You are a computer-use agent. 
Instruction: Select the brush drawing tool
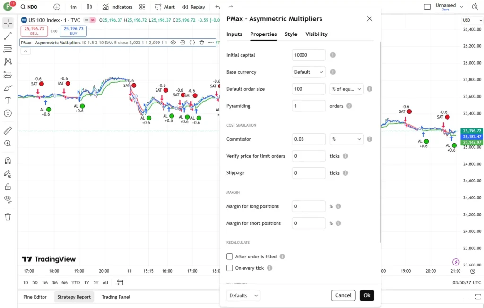[x=8, y=88]
